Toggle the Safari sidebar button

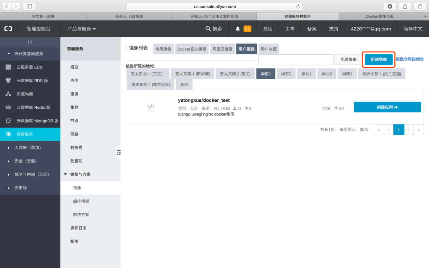tap(29, 6)
